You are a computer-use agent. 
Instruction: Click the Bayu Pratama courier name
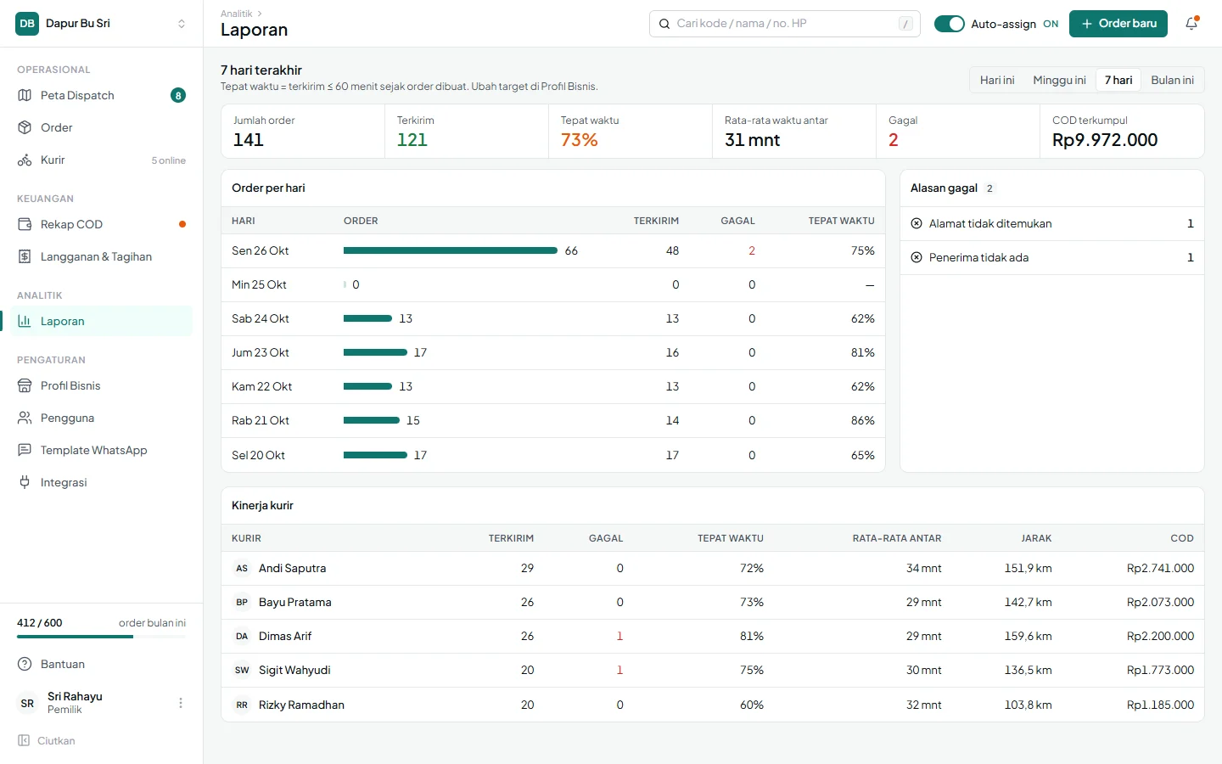pos(295,602)
